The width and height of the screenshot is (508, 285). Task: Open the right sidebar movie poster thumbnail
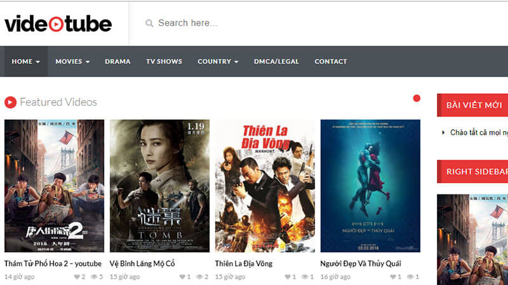point(472,239)
